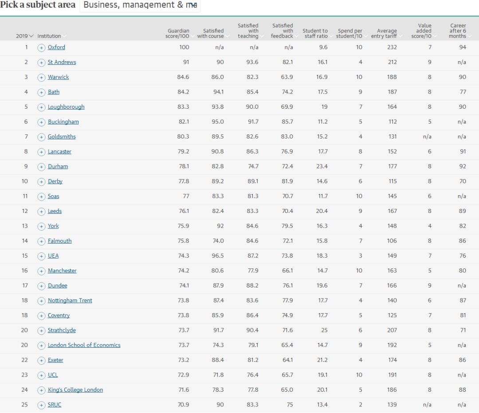Open the Loughborough link

(66, 107)
